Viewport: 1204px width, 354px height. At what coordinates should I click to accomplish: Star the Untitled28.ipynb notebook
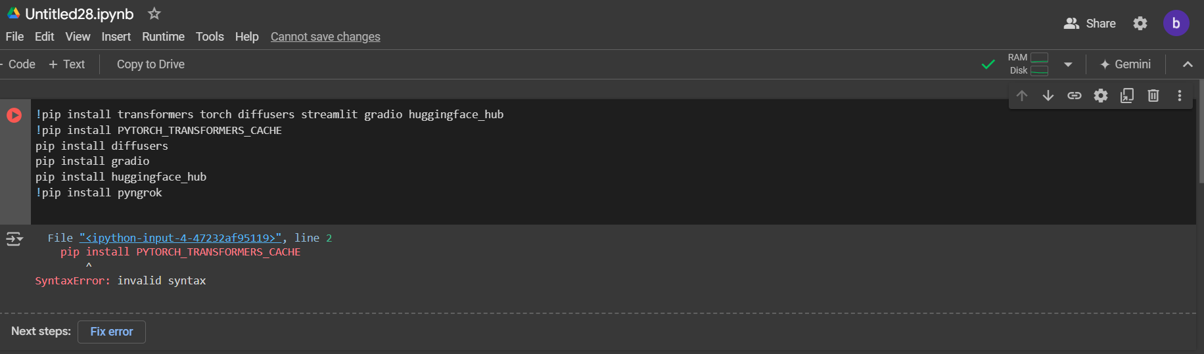click(154, 14)
